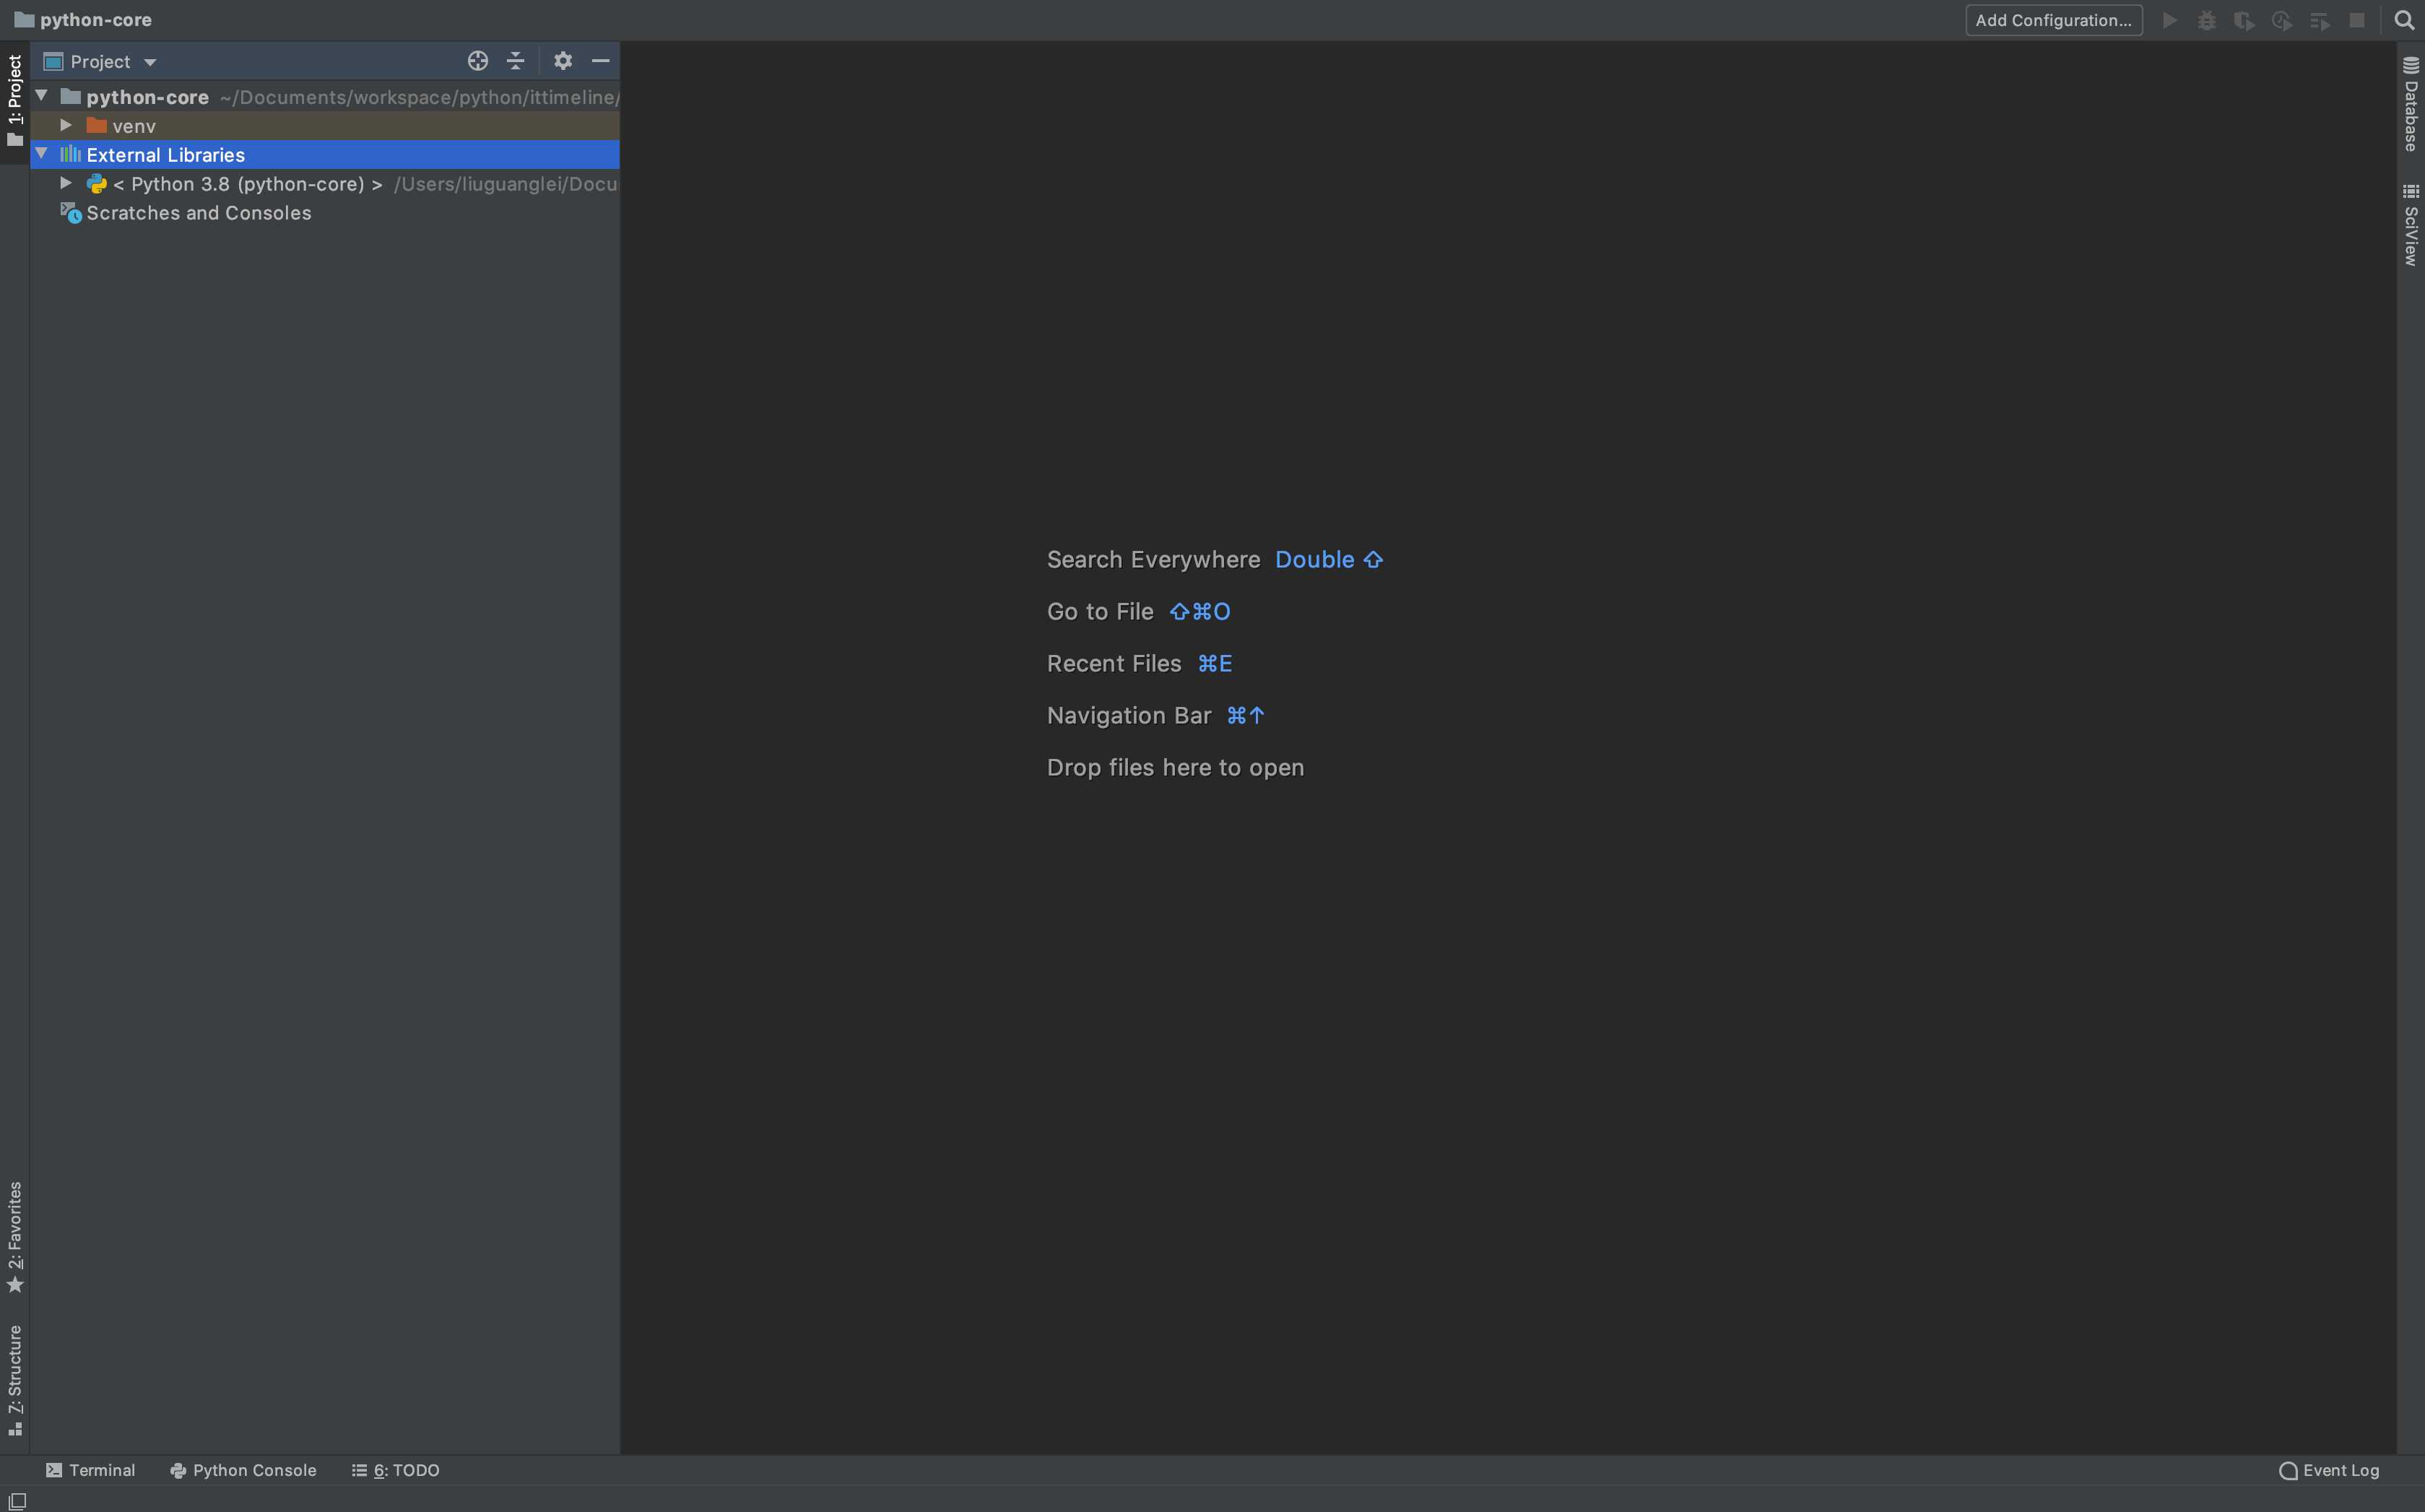
Task: Select the < Python 3.8 (python-core) > row
Action: pos(325,184)
